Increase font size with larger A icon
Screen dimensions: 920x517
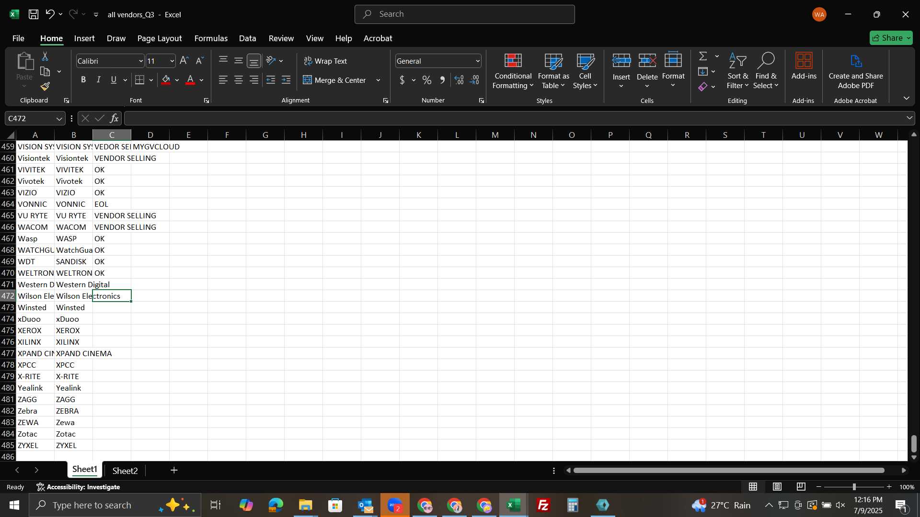click(184, 61)
